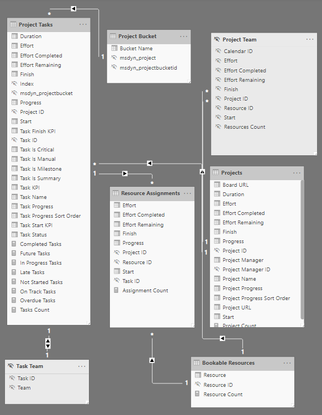Click bidirectional arrows between Project Tasks and Task Team

(48, 343)
